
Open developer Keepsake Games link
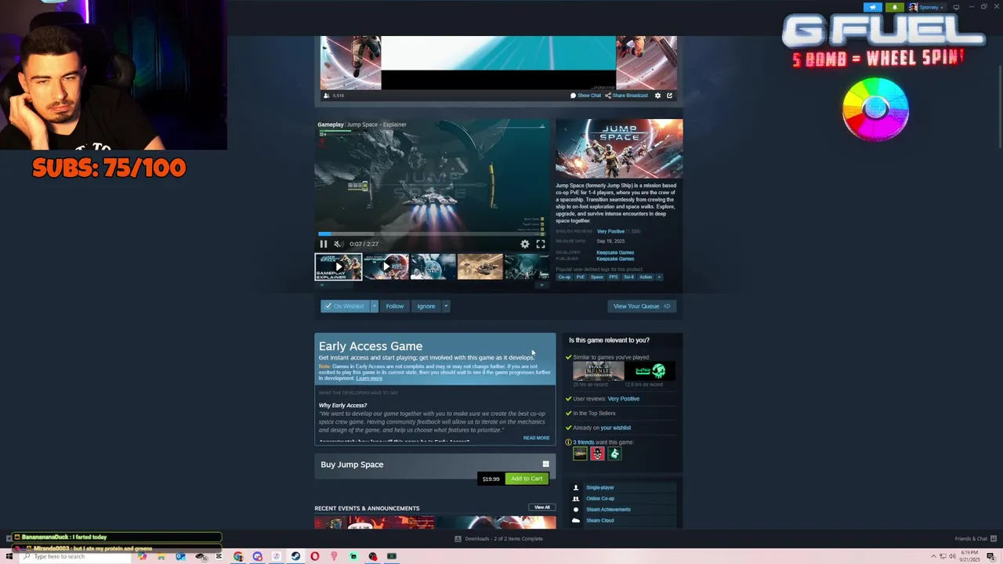pyautogui.click(x=615, y=252)
